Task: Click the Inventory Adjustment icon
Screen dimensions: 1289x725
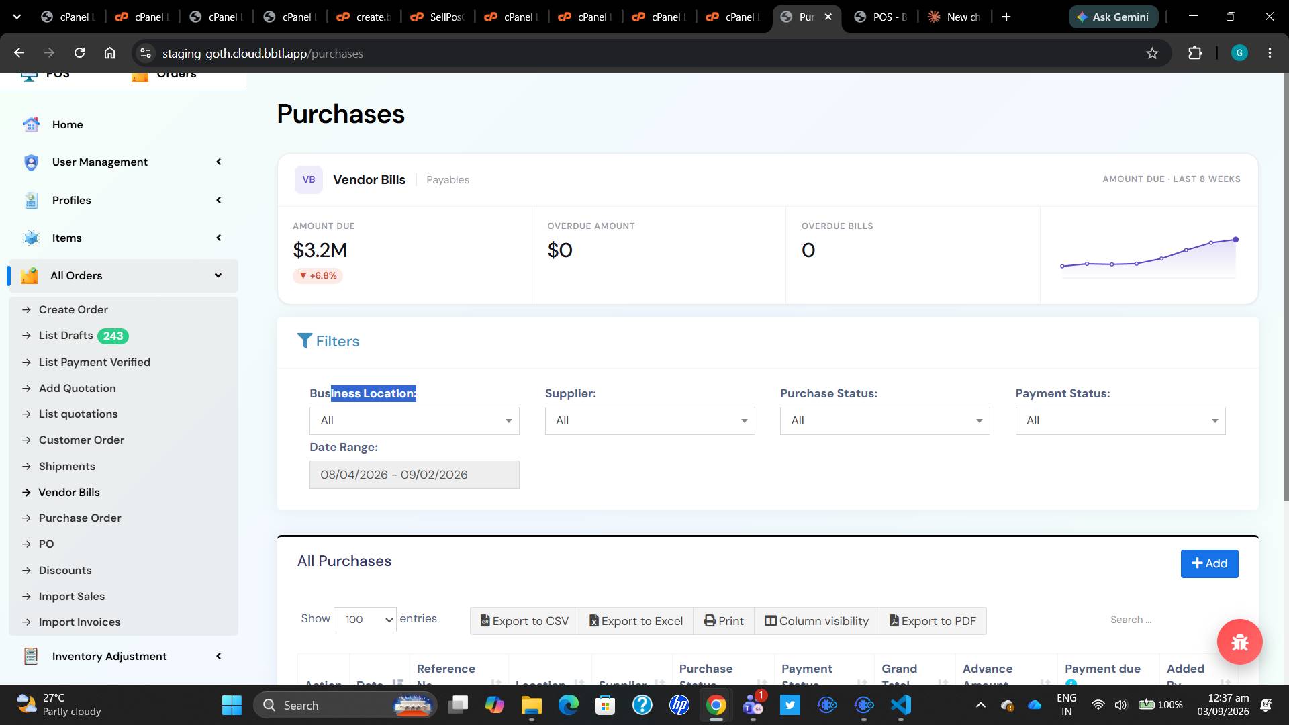Action: 31,656
